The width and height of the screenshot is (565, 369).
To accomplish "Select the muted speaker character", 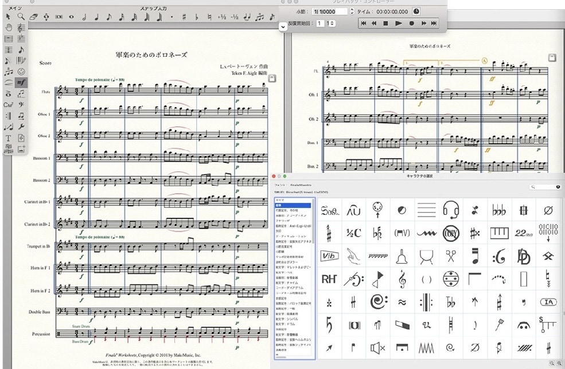I will pos(377,348).
